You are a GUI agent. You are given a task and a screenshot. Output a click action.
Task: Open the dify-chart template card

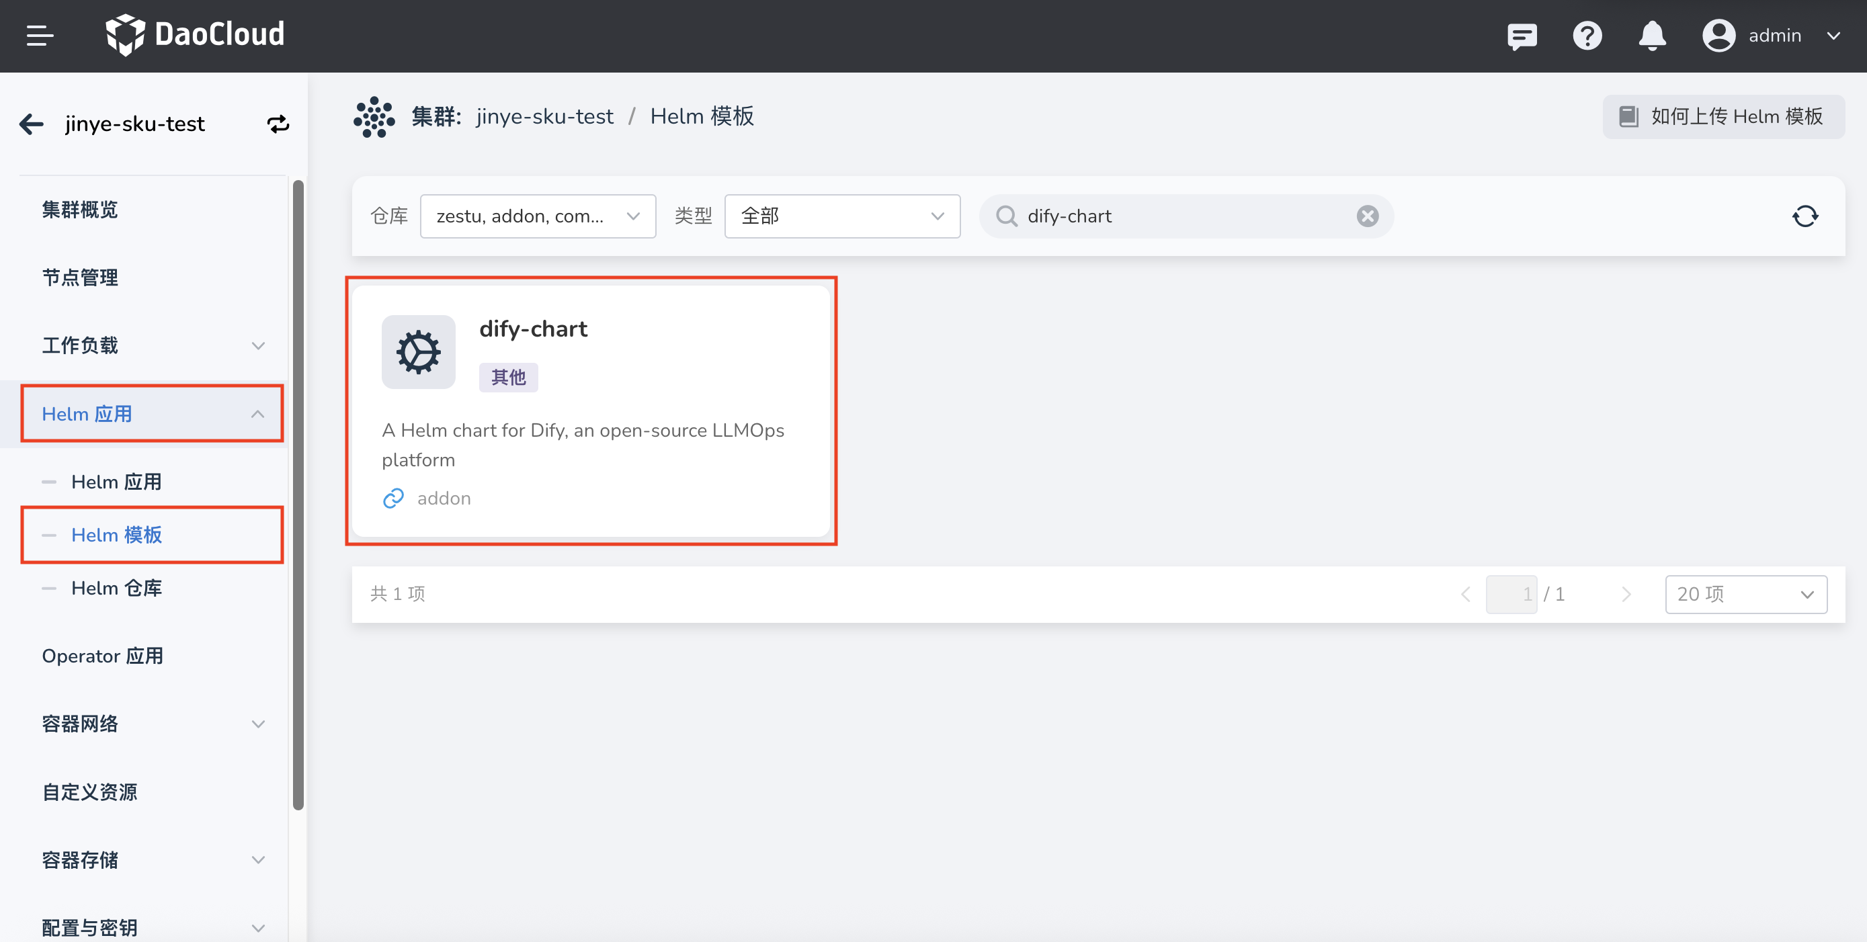(x=591, y=410)
